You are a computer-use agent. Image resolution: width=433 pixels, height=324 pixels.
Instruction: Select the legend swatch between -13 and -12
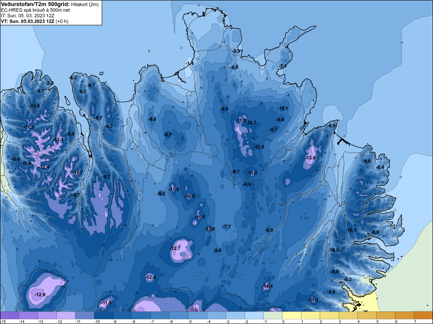pyautogui.click(x=47, y=315)
